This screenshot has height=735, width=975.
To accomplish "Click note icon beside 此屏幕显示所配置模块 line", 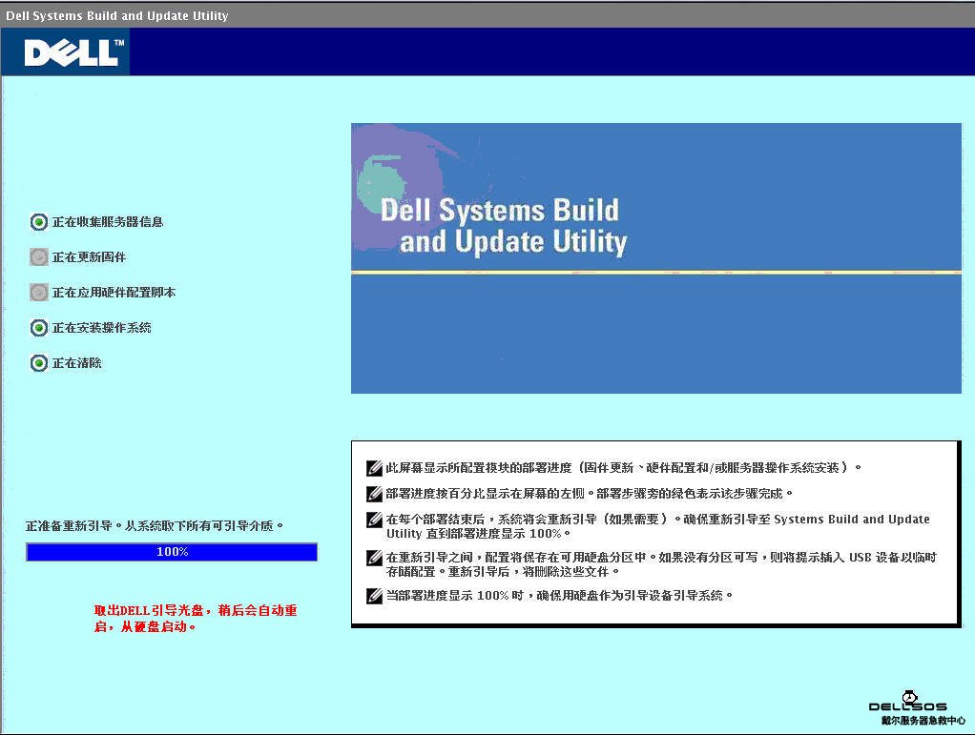I will pyautogui.click(x=374, y=468).
